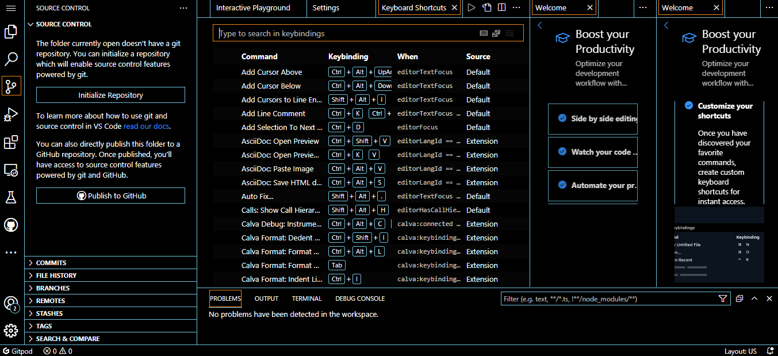Expand the Commits section
Screen dimensions: 778x356
point(110,263)
